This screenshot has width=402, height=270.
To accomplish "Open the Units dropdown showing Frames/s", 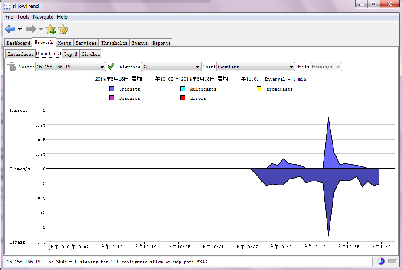I will click(326, 67).
